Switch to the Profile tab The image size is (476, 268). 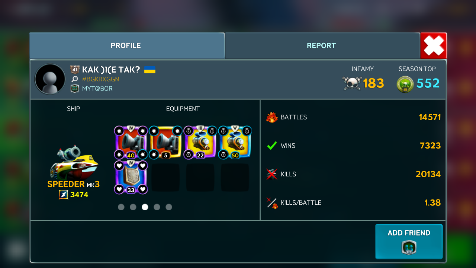(126, 45)
